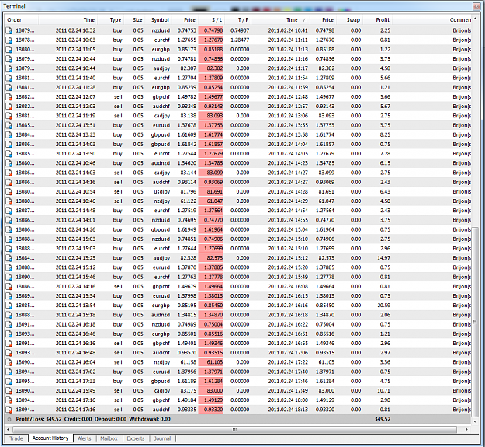Switch to the Experts tab

click(x=136, y=438)
